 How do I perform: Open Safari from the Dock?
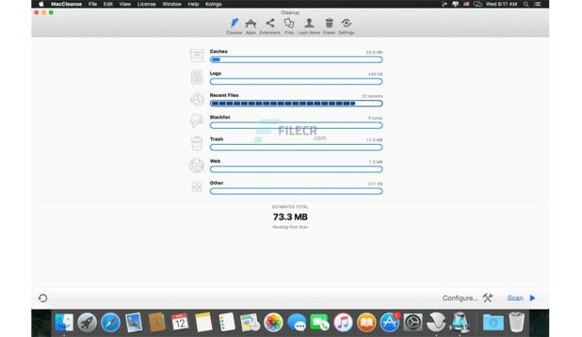pos(111,322)
